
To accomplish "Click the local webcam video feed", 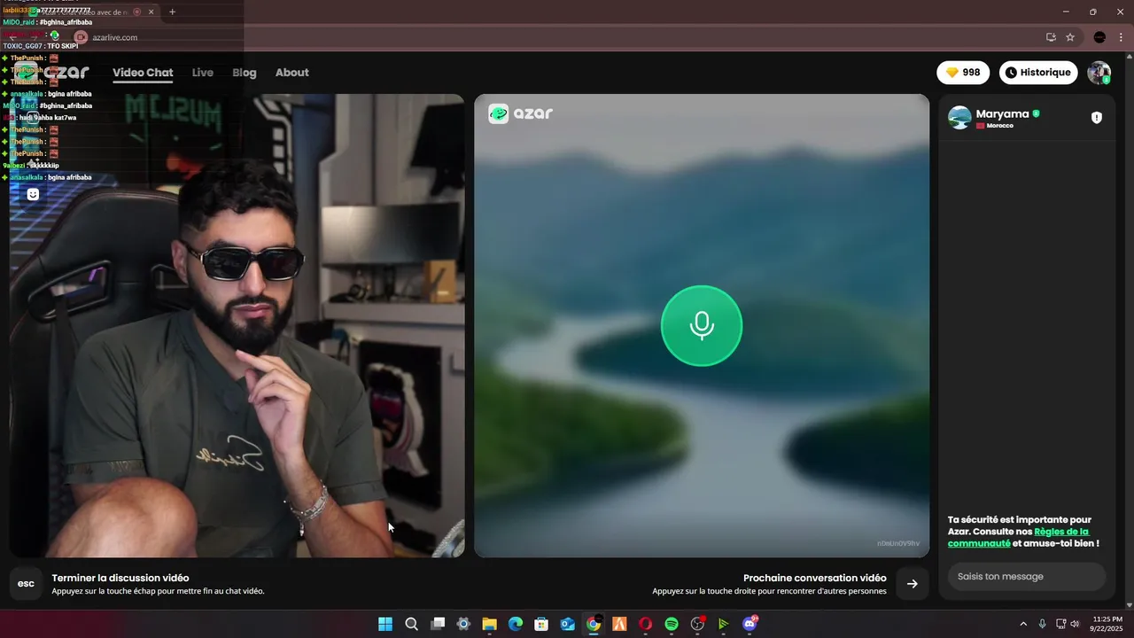I will click(x=237, y=325).
